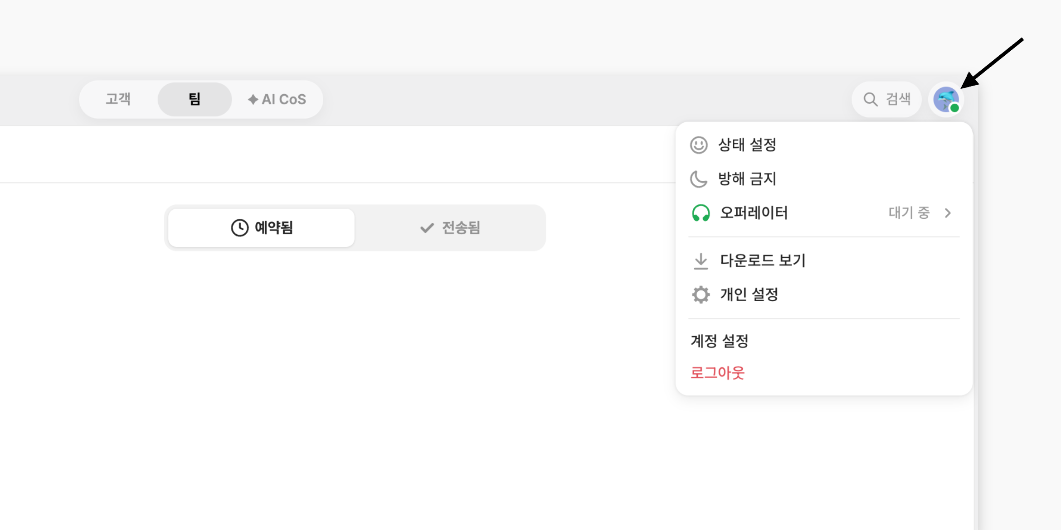Click the checkmark icon on 전송됨
This screenshot has width=1061, height=530.
pos(427,227)
